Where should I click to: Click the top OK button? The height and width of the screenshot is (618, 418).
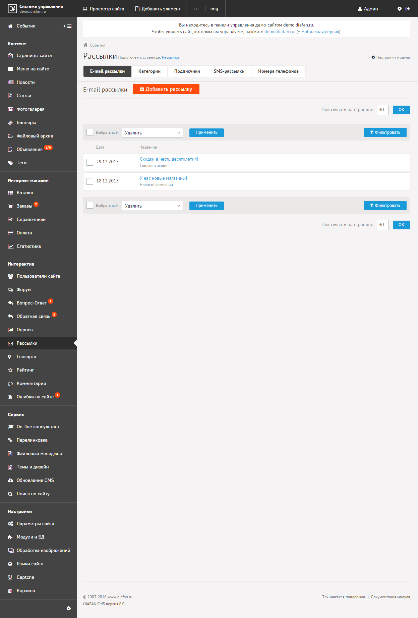[x=401, y=110]
